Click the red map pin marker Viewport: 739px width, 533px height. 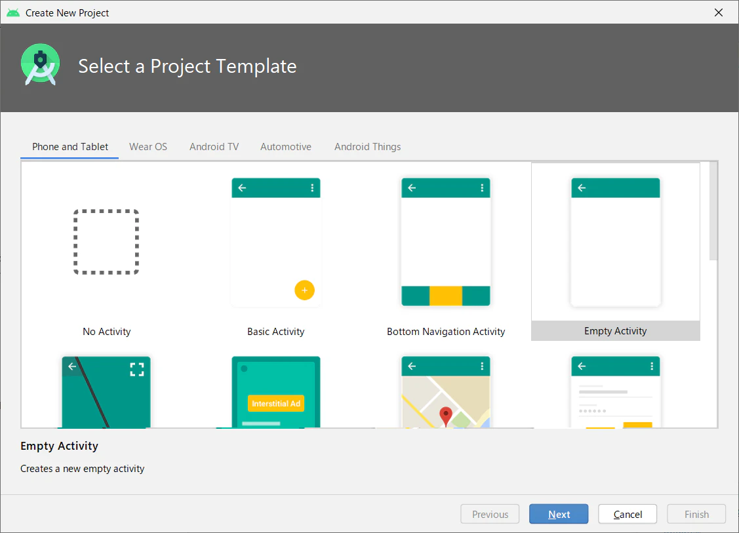(446, 416)
